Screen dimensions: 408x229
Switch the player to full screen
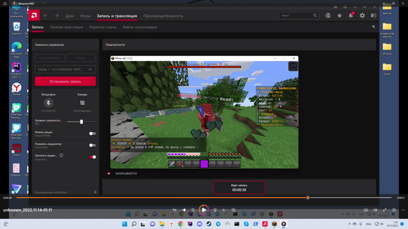tap(385, 210)
